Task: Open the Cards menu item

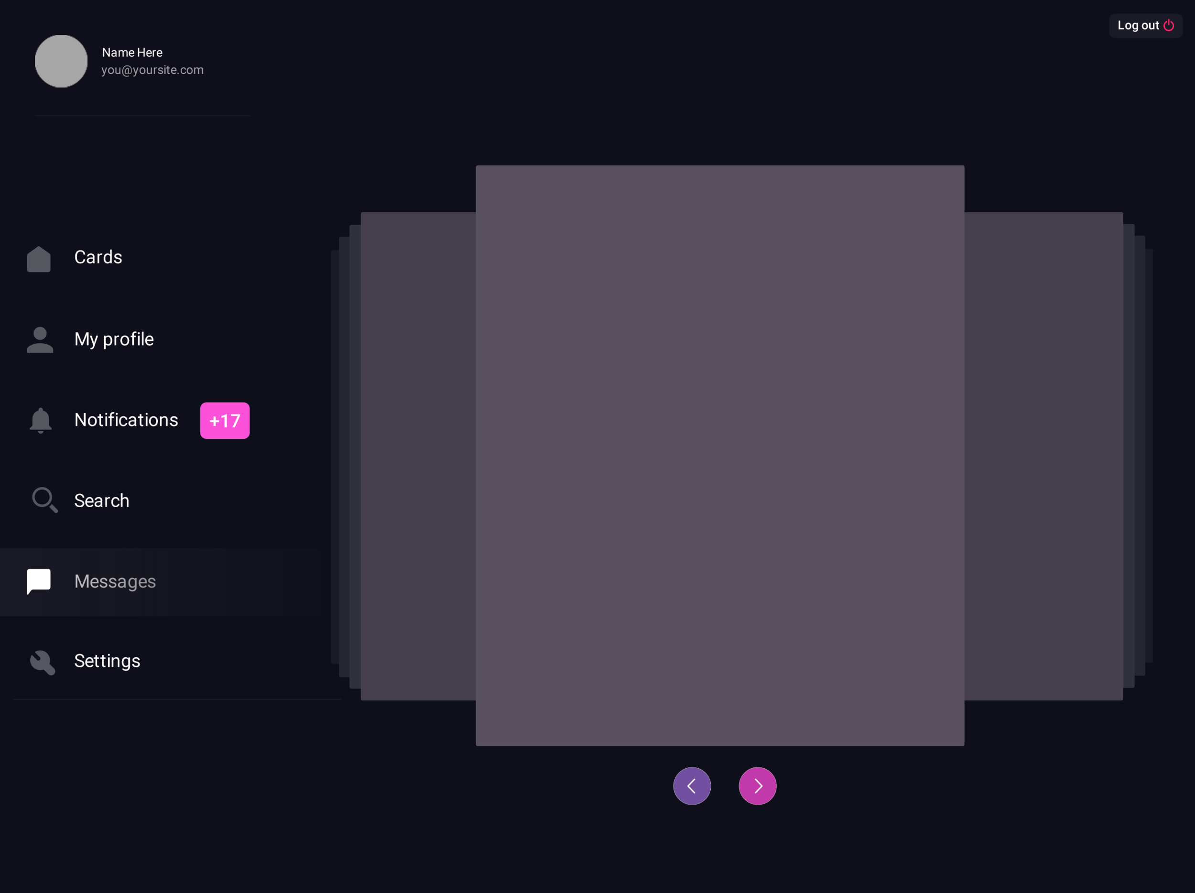Action: pos(98,257)
